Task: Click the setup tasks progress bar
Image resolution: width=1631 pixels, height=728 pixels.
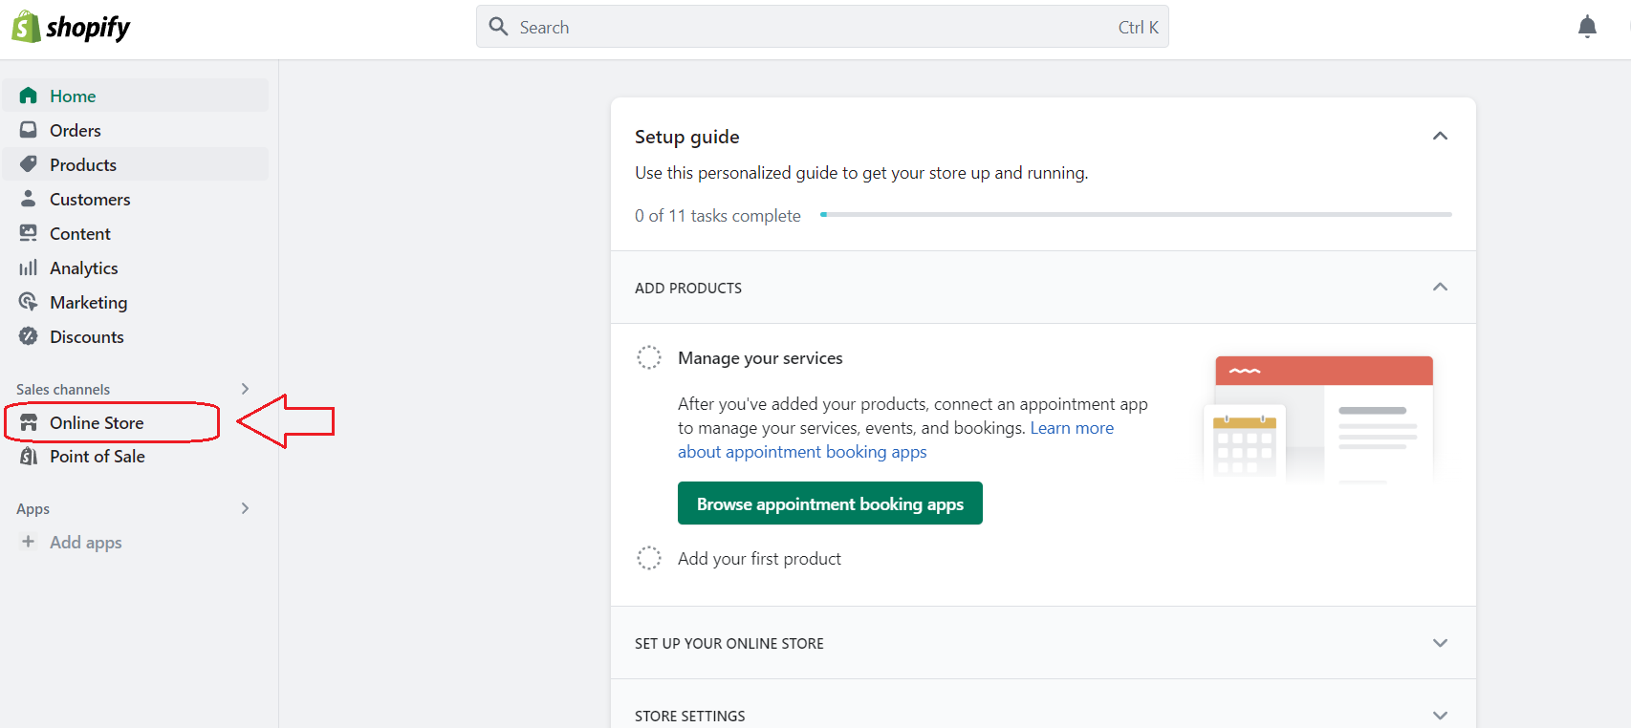Action: 1136,215
